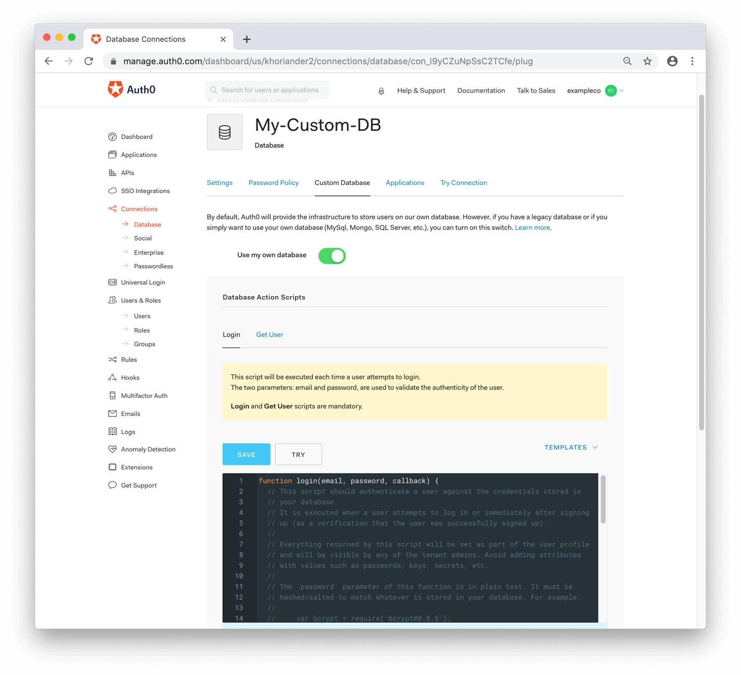Click the Logs book icon
Screen dimensions: 741x675
[113, 431]
